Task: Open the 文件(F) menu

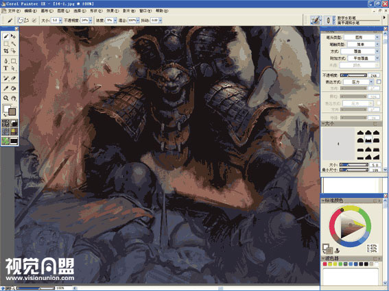Action: (14, 11)
